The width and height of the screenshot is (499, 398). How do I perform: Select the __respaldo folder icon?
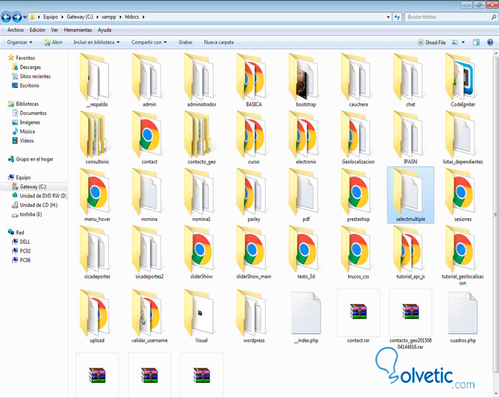pyautogui.click(x=94, y=78)
